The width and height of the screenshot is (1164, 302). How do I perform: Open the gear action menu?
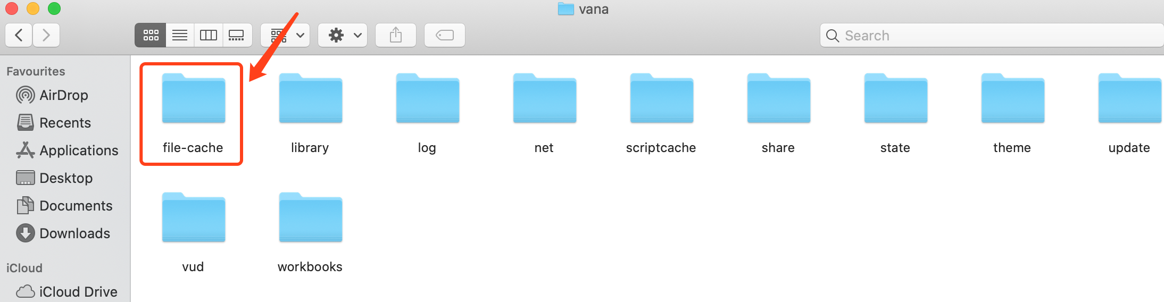(x=343, y=35)
